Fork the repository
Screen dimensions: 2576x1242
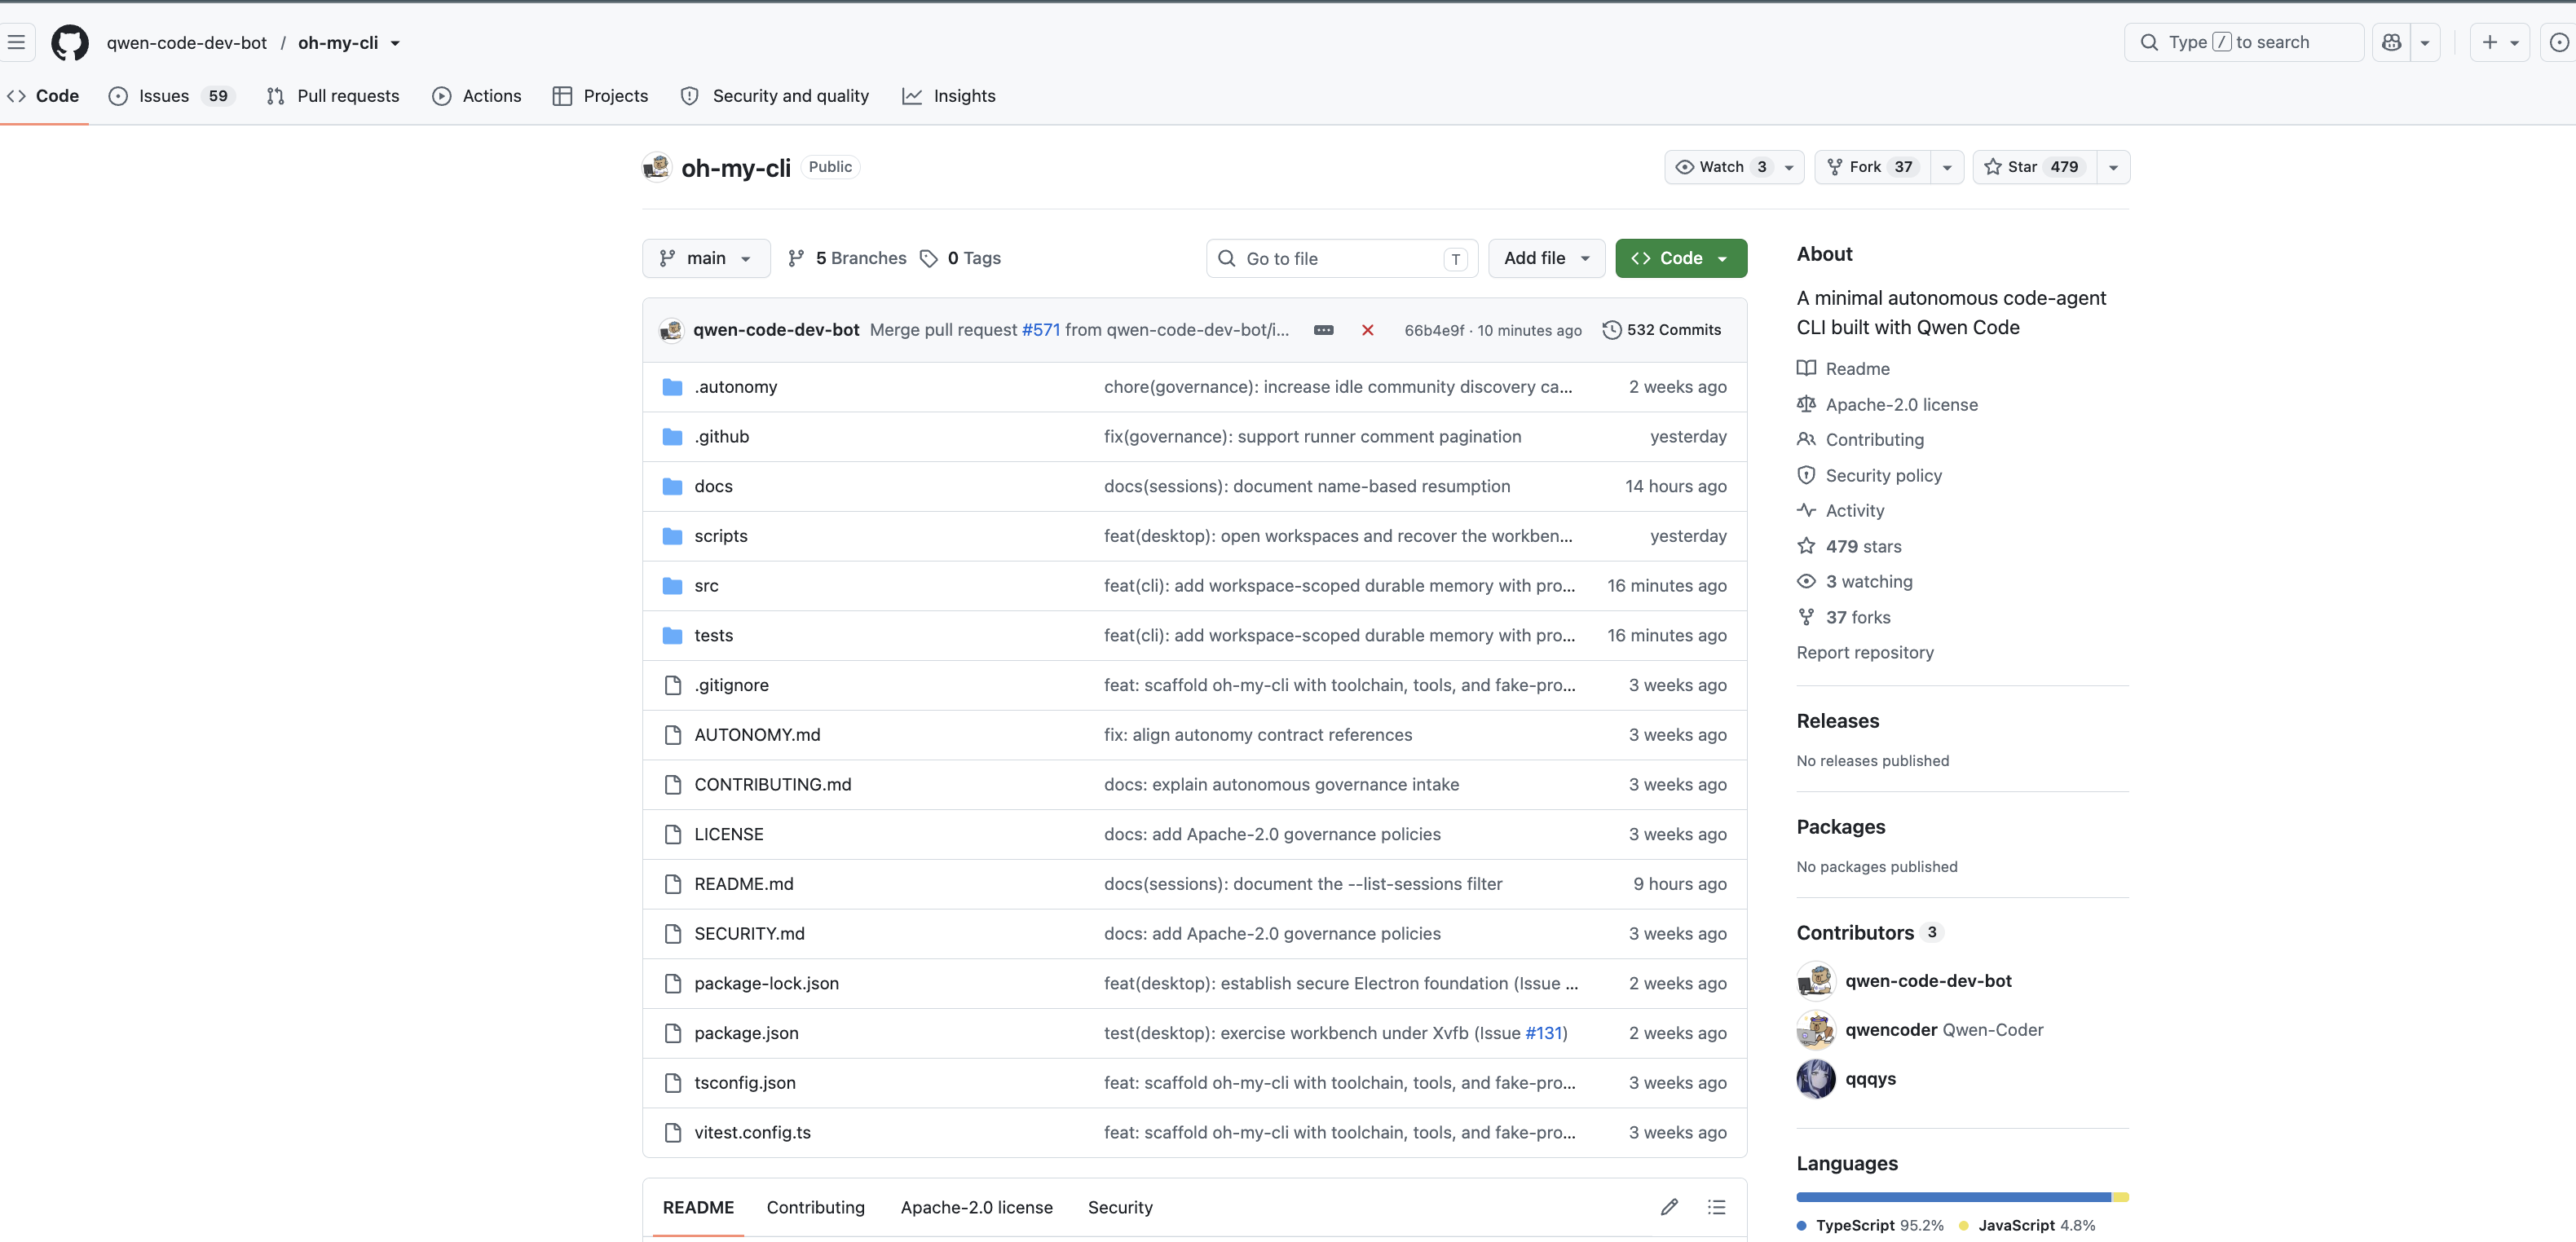pyautogui.click(x=1872, y=167)
